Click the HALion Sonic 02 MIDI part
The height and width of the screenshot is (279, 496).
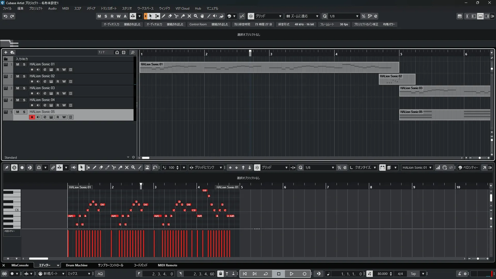397,80
